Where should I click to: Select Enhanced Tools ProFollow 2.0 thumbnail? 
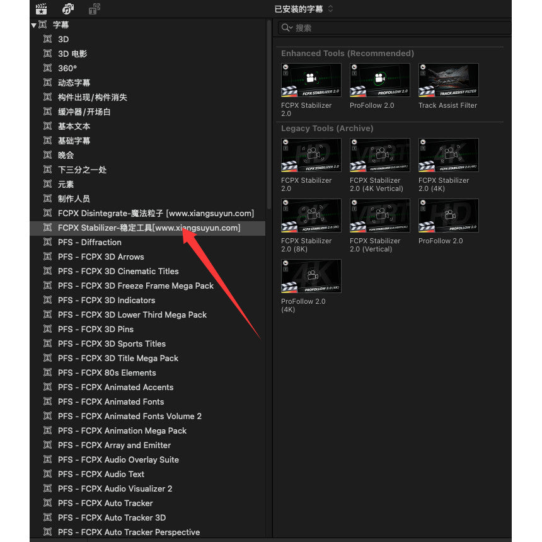click(x=380, y=80)
